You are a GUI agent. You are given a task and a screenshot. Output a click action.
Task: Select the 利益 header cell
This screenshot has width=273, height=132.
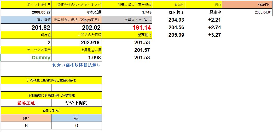tap(204, 5)
